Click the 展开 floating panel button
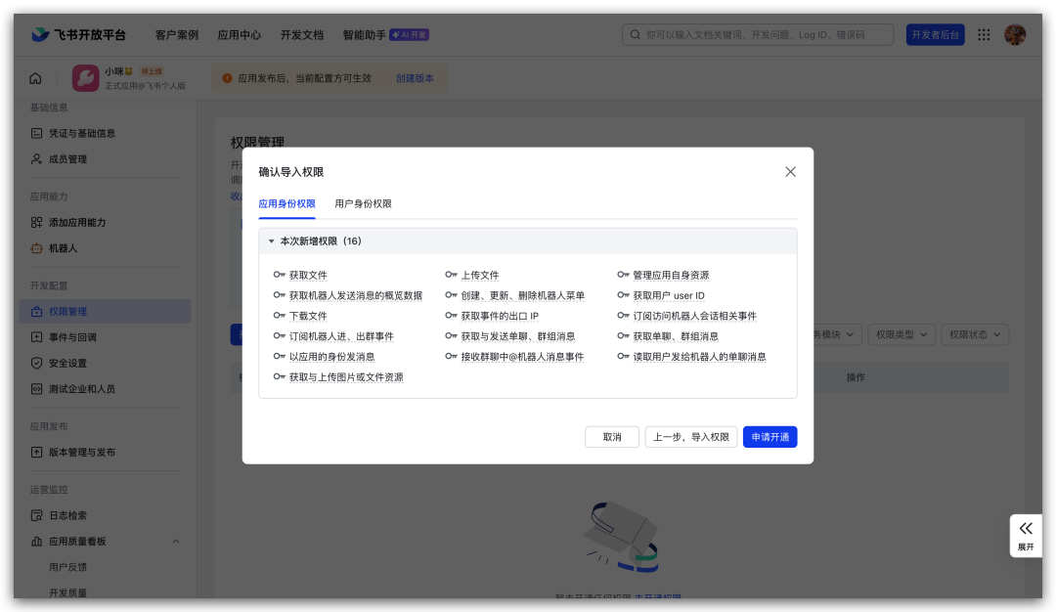1056x612 pixels. (x=1025, y=535)
